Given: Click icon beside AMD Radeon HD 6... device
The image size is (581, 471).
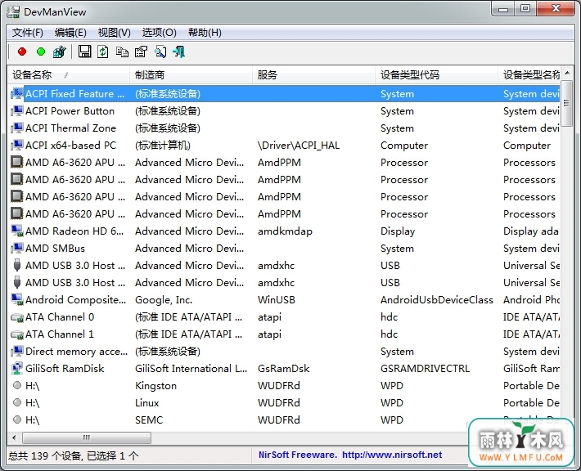Looking at the screenshot, I should 17,231.
